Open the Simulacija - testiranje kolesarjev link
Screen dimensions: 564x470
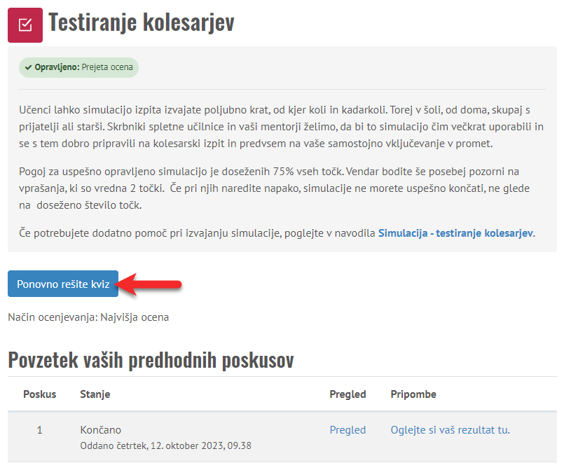(x=455, y=233)
